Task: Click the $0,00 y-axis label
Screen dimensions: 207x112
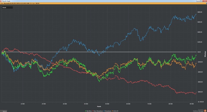Action: tap(199, 52)
